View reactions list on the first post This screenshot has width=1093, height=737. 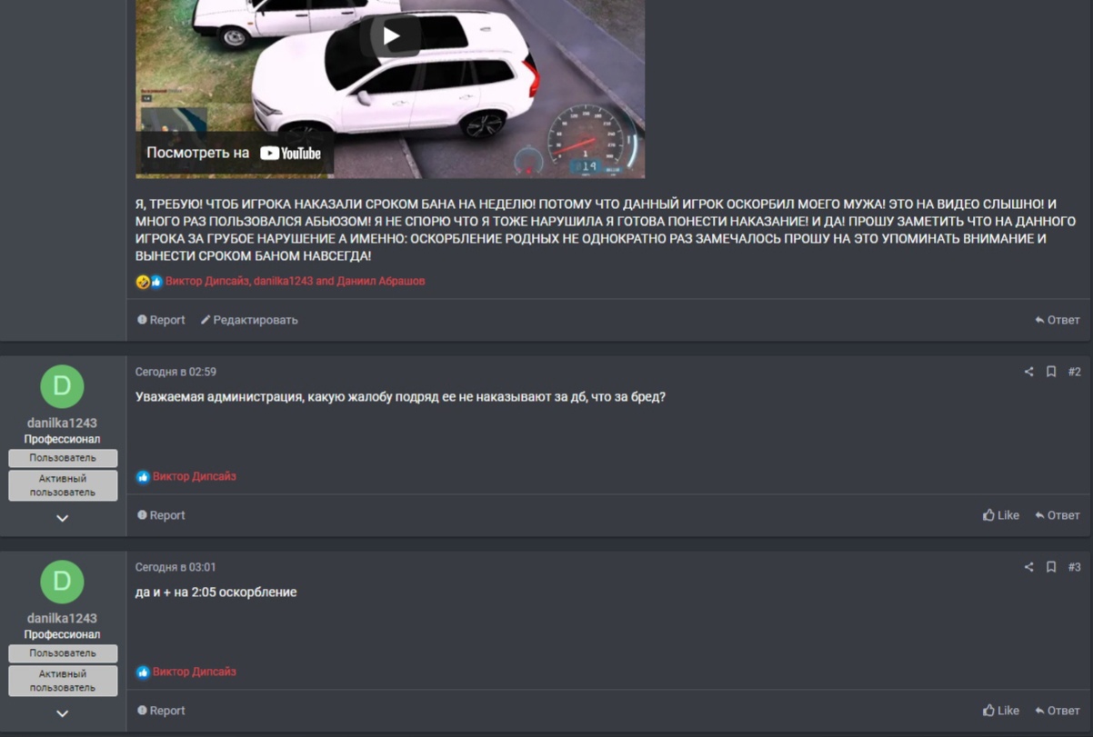click(x=295, y=282)
